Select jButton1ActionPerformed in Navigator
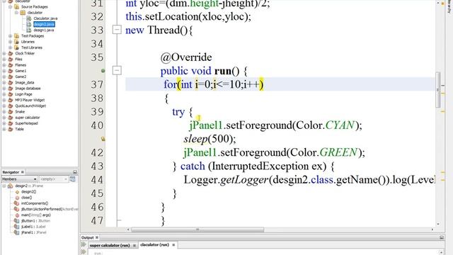The image size is (453, 255). [x=50, y=209]
